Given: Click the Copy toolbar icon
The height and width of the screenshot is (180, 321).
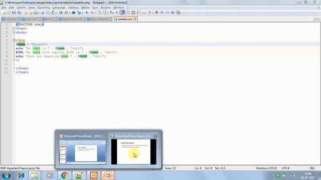Looking at the screenshot, I should (x=48, y=12).
